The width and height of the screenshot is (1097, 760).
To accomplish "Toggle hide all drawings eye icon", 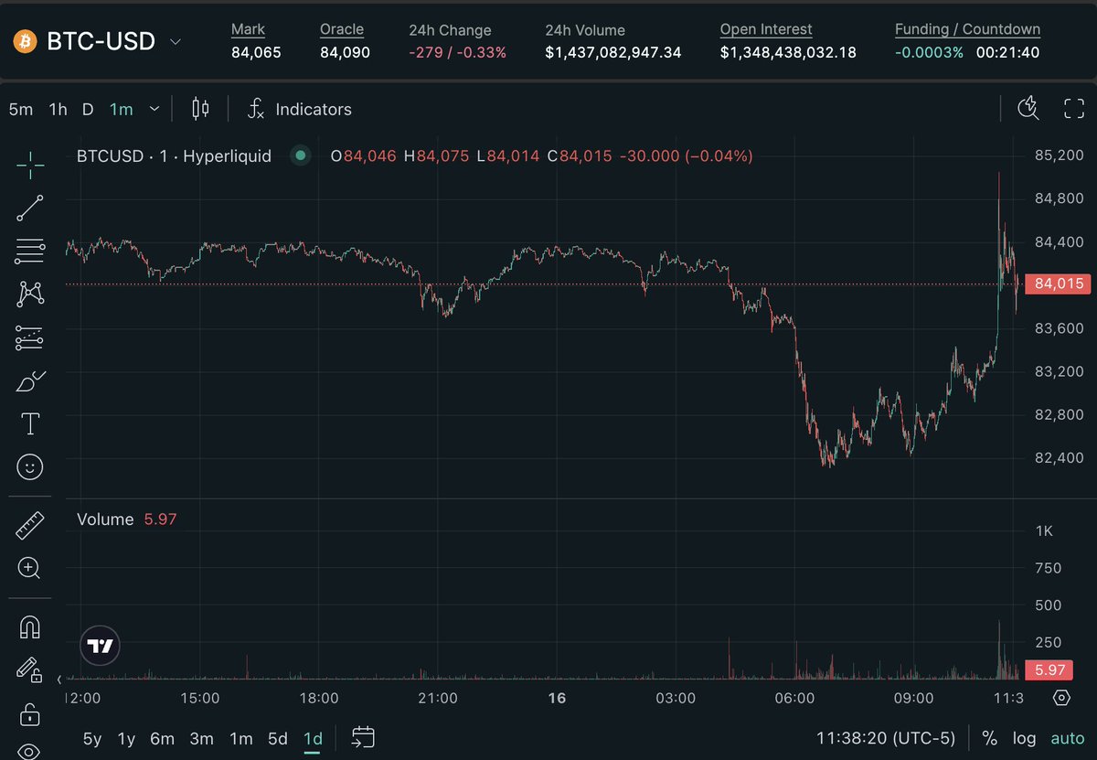I will click(x=30, y=752).
